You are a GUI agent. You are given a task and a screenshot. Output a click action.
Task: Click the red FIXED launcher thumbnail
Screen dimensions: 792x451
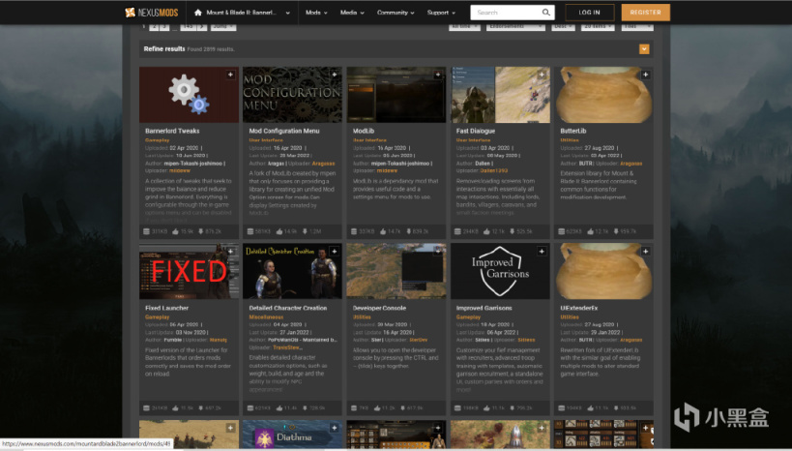(189, 271)
